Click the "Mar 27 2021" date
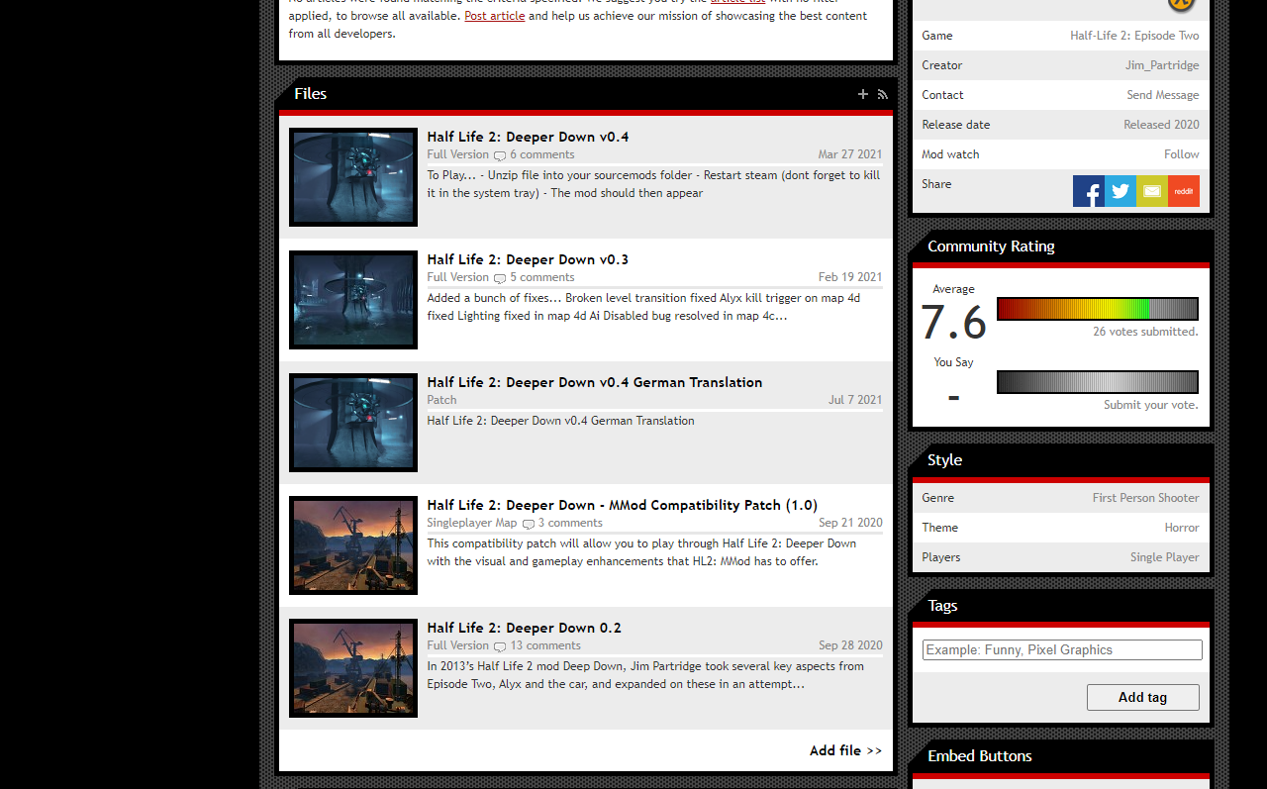This screenshot has height=789, width=1267. (850, 154)
